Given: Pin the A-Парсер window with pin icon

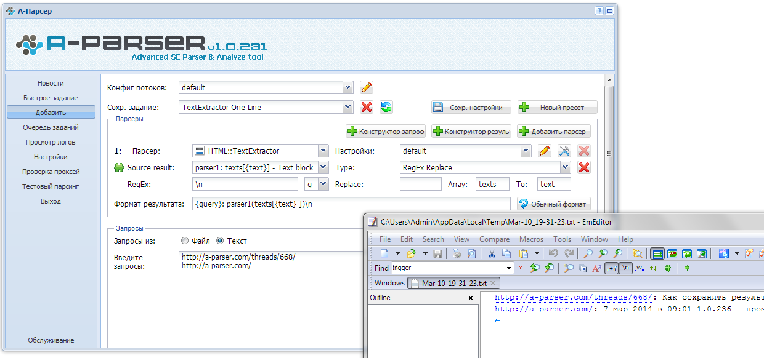Looking at the screenshot, I should click(599, 10).
